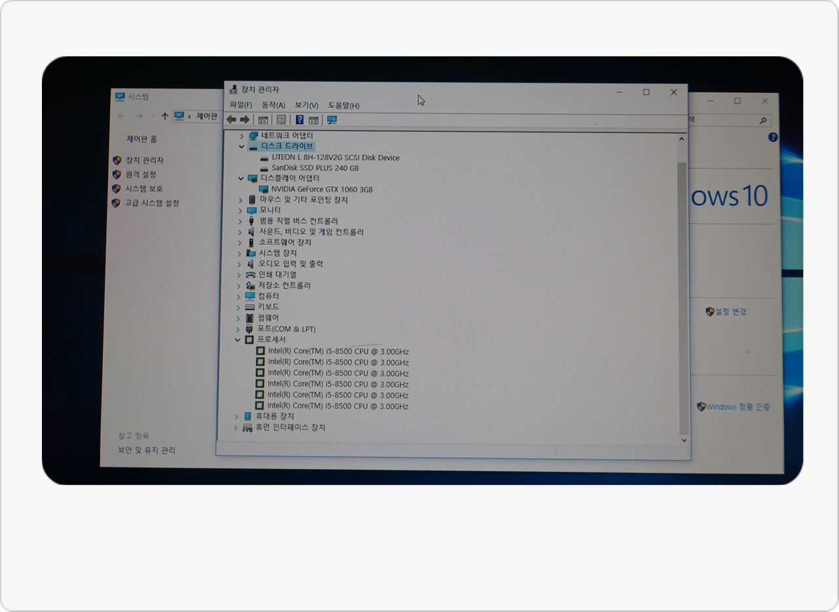Select the 디스크 드라이브 category label
Screen dimensions: 839x612
[287, 146]
